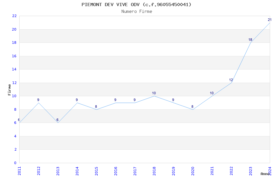Select the year 2021 on the x-axis
The height and width of the screenshot is (177, 273).
click(x=212, y=171)
